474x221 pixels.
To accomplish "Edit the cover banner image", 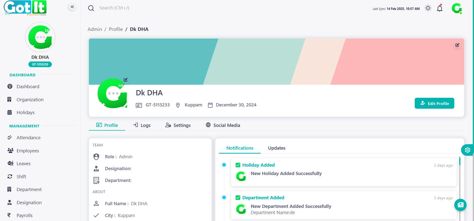I will pyautogui.click(x=457, y=45).
